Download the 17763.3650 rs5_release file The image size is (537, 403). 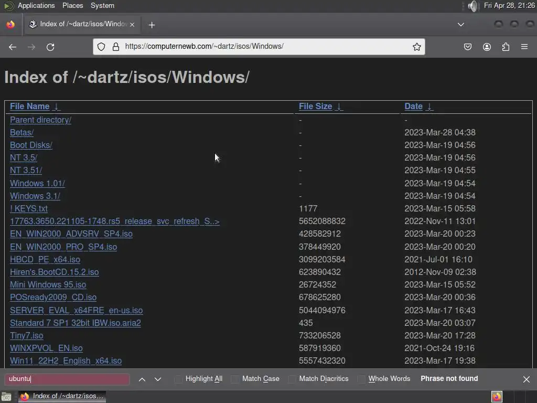[x=115, y=221]
